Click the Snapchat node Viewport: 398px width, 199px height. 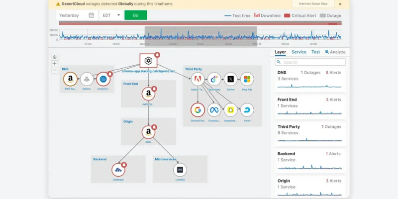[x=230, y=110]
